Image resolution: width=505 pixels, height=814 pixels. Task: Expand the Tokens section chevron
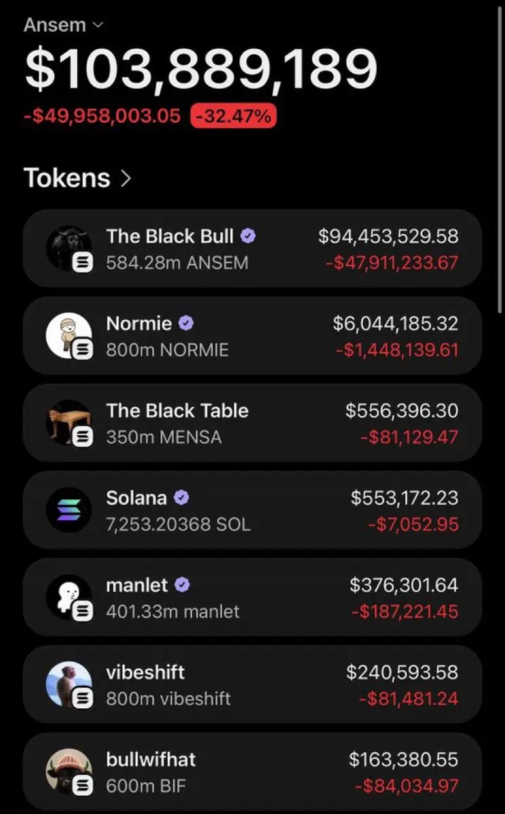coord(126,178)
